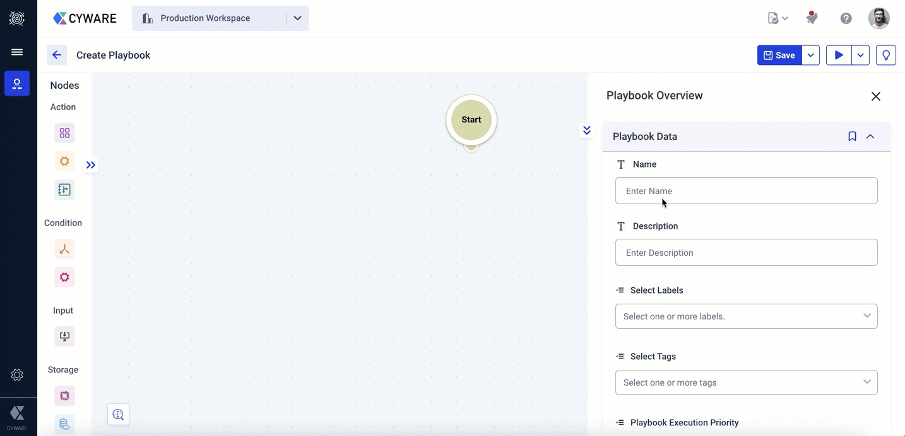Click the Save button
Screen dimensions: 905x436
point(779,55)
